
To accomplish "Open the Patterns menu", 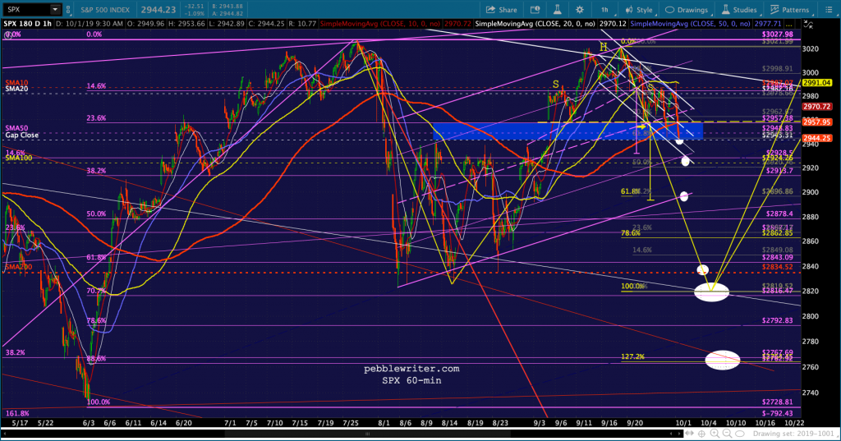I will coord(789,10).
